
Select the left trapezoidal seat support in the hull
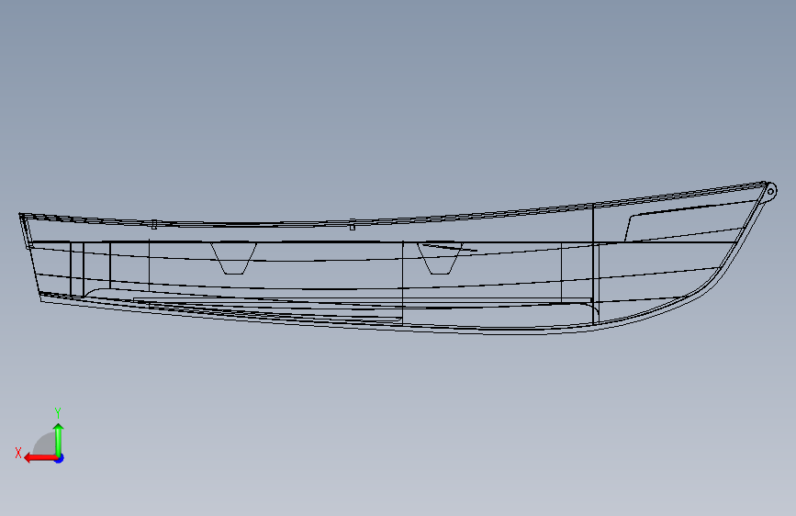coord(233,259)
